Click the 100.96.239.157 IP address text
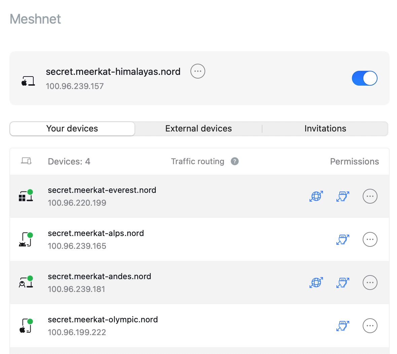The width and height of the screenshot is (397, 354). pyautogui.click(x=75, y=86)
